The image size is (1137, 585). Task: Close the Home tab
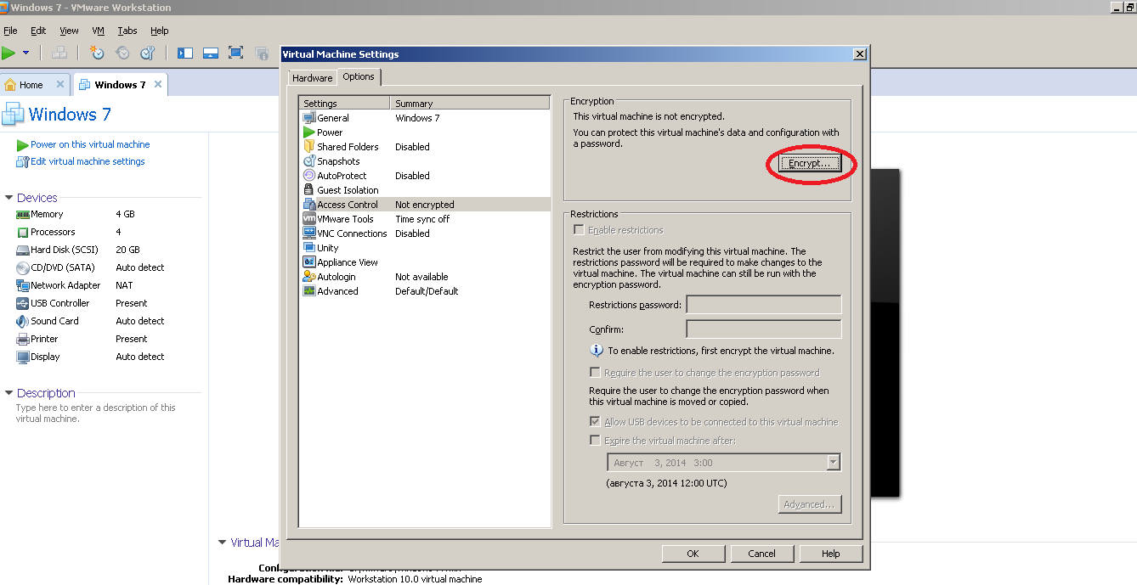point(60,84)
